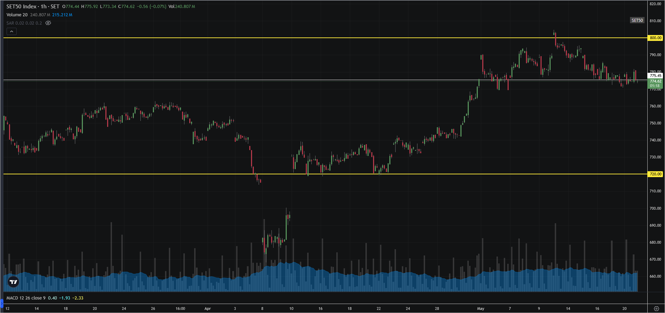
Task: Click the 690.00 price axis label
Action: 655,225
